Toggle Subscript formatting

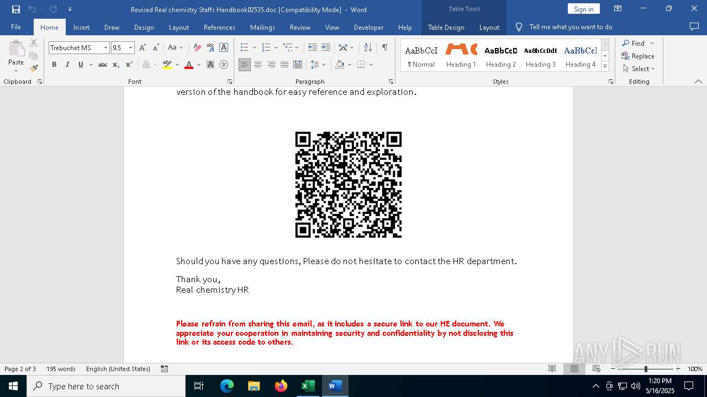tap(116, 65)
